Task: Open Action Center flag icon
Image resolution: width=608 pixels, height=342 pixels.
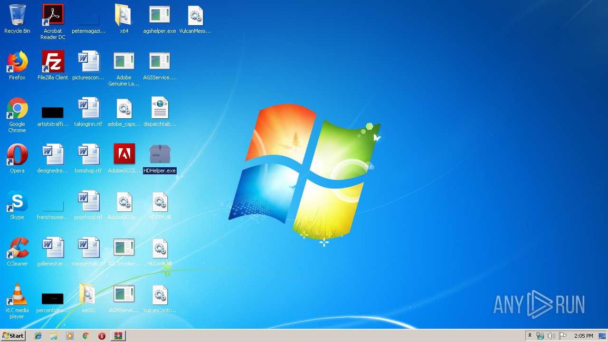Action: tap(563, 336)
